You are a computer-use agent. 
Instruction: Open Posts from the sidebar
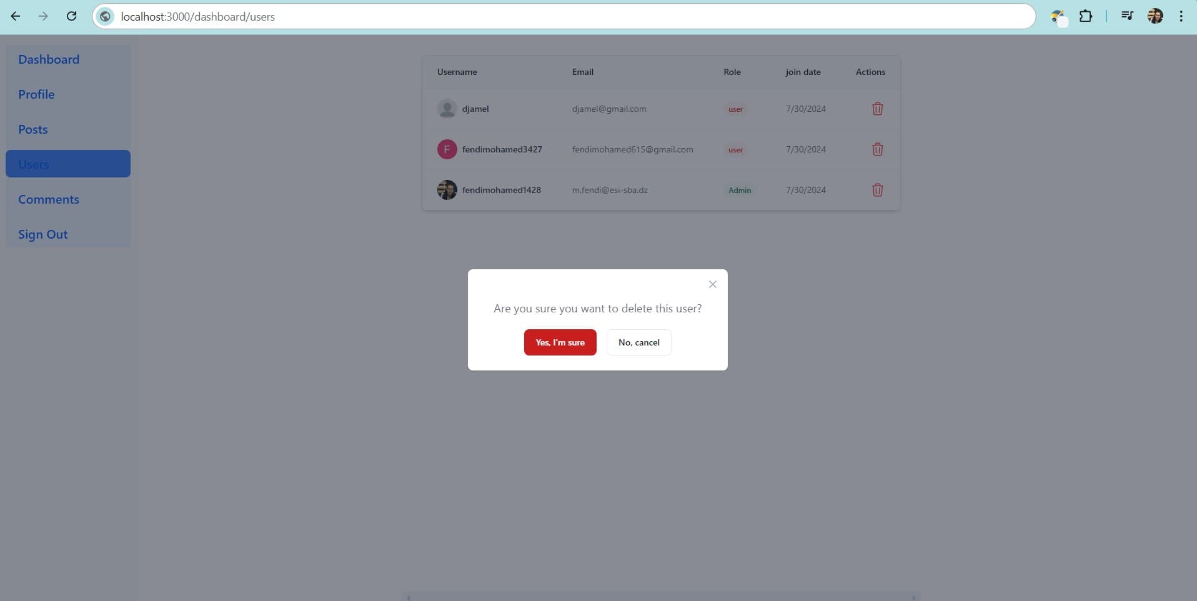coord(33,129)
